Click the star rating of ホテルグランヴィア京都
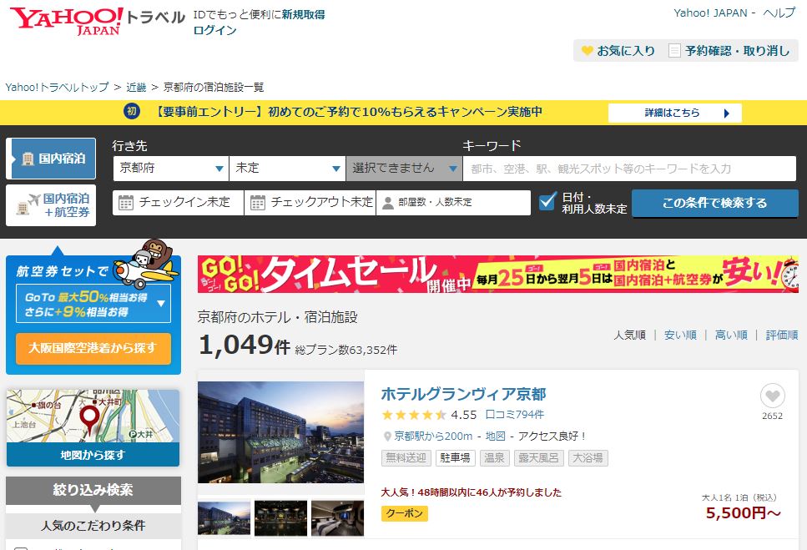This screenshot has height=550, width=807. (x=414, y=415)
